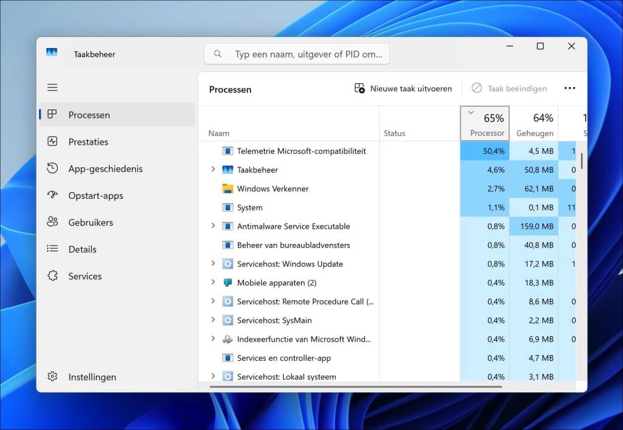Click the more options ellipsis button
This screenshot has width=623, height=430.
tap(569, 88)
